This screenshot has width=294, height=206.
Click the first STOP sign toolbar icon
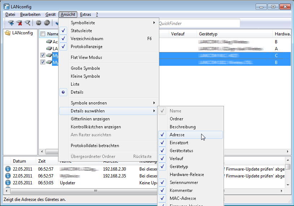(39, 23)
